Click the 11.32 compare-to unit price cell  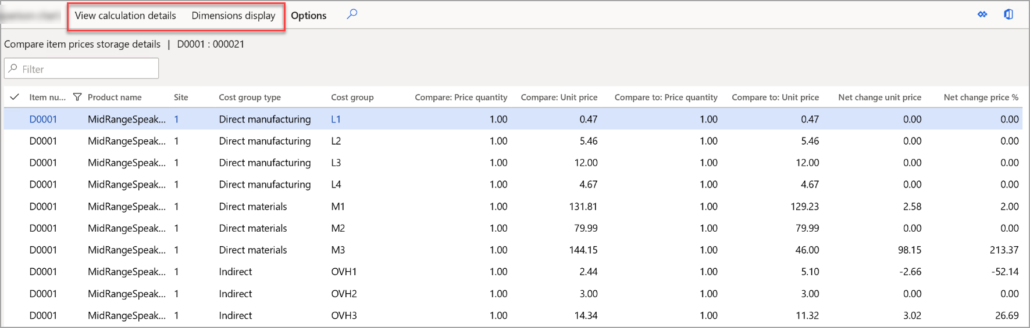807,316
